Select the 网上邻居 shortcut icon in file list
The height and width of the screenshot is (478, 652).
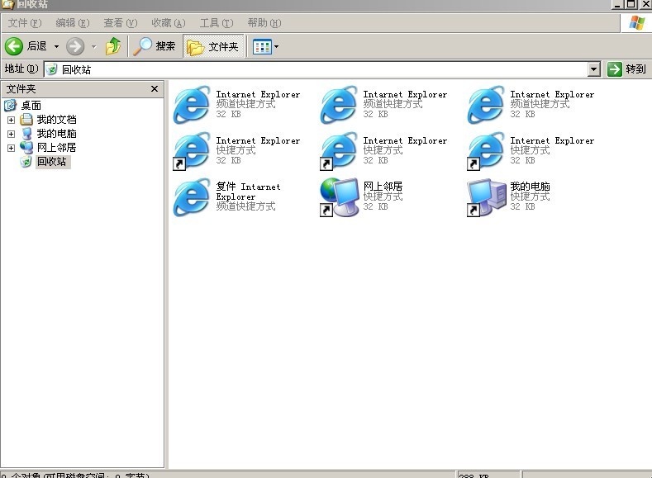pos(340,197)
